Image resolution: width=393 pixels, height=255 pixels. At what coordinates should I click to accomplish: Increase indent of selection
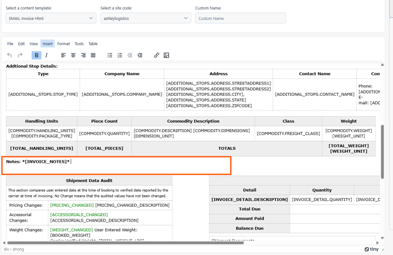point(140,55)
